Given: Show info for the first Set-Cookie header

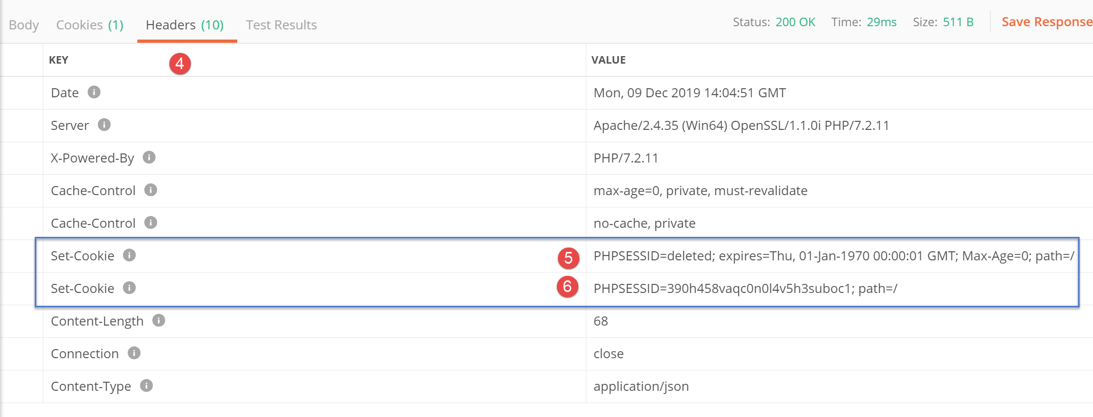Looking at the screenshot, I should [129, 255].
